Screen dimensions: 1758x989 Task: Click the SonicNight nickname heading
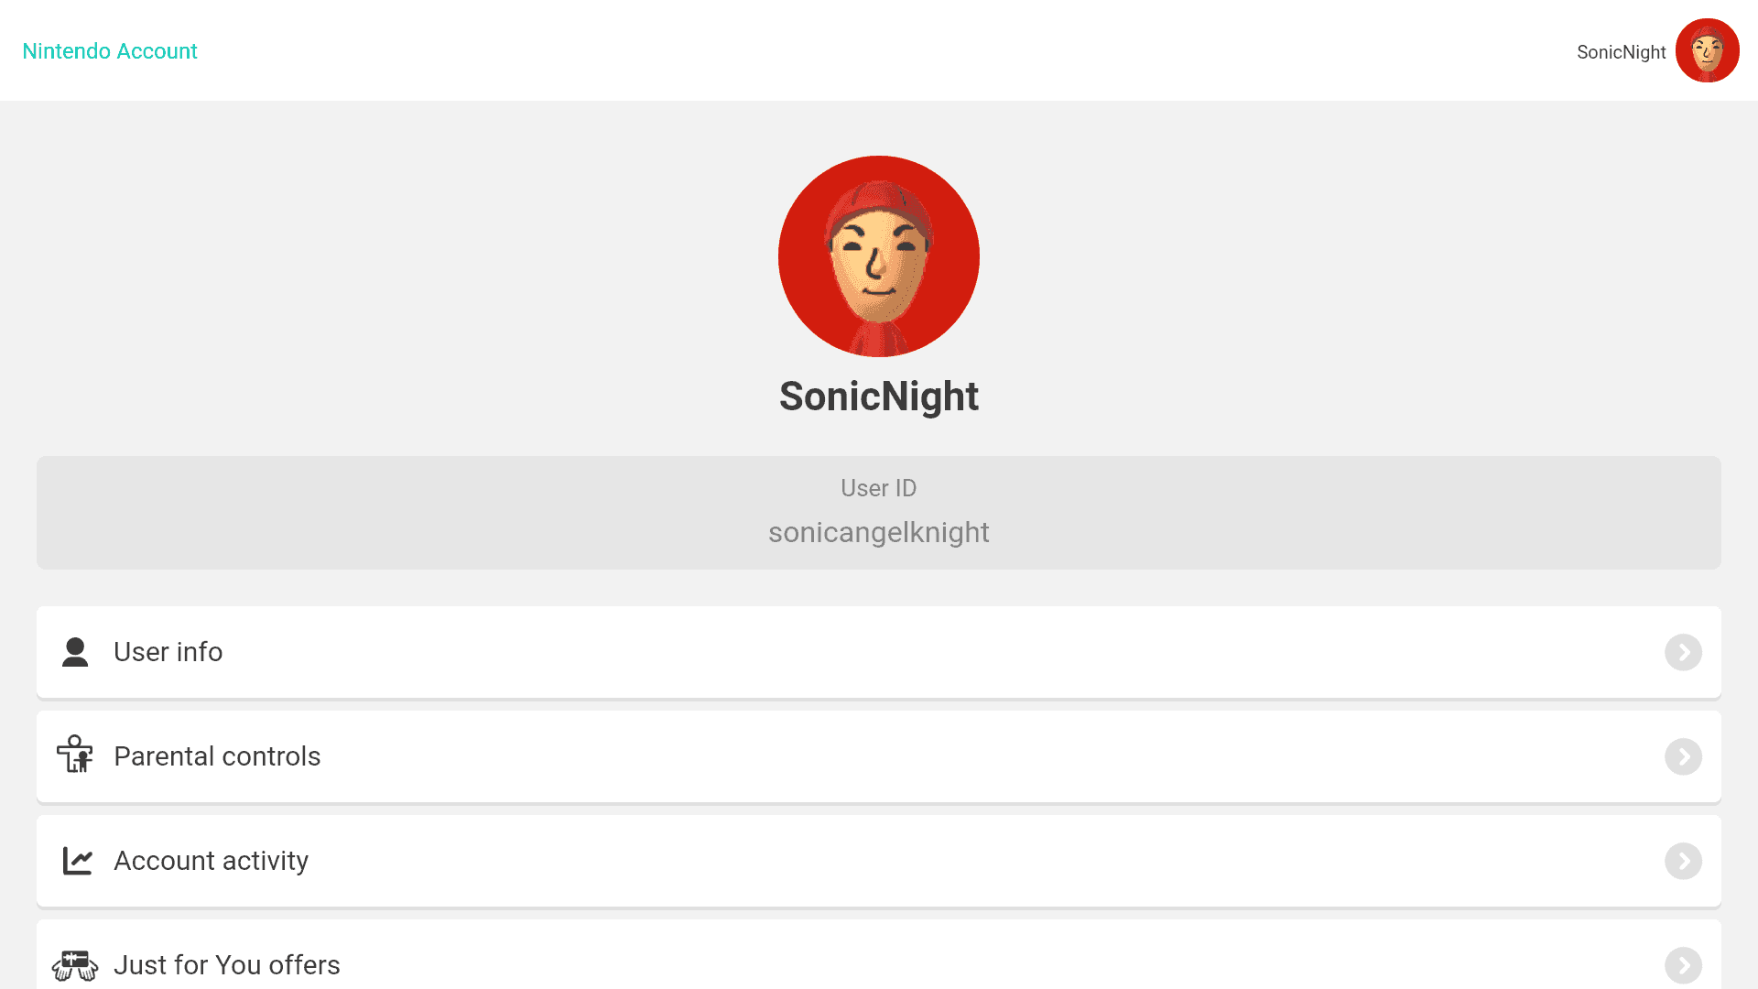(x=879, y=397)
